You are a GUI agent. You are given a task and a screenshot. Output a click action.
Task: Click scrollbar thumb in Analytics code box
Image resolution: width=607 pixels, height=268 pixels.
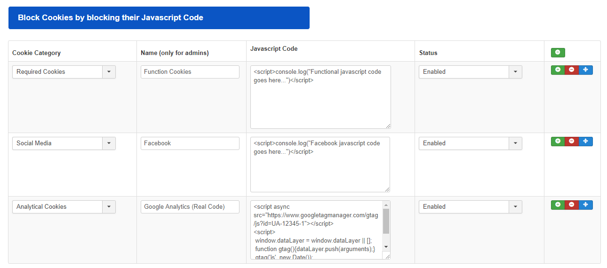(x=386, y=221)
